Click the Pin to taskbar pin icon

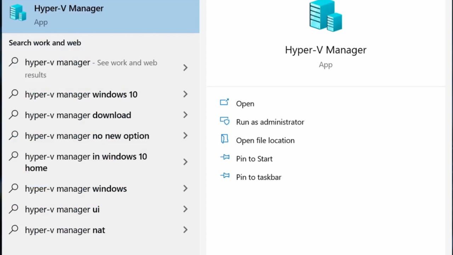[x=224, y=176]
